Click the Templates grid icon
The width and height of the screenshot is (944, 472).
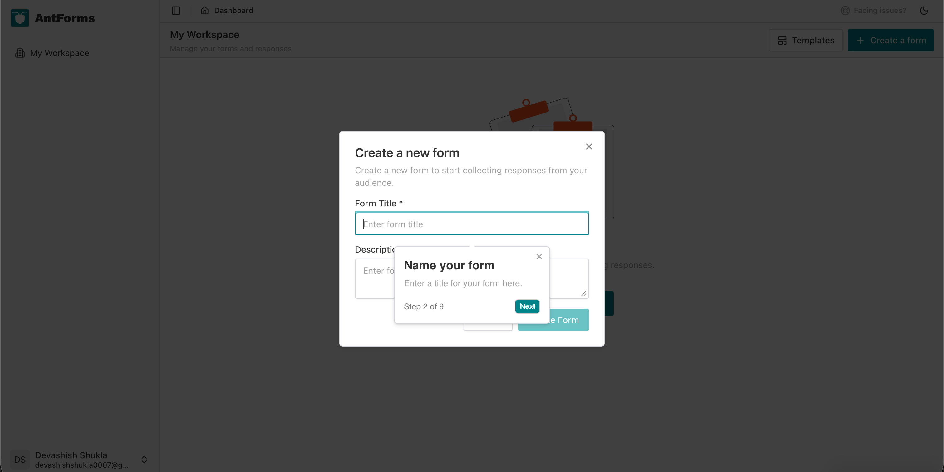click(783, 40)
